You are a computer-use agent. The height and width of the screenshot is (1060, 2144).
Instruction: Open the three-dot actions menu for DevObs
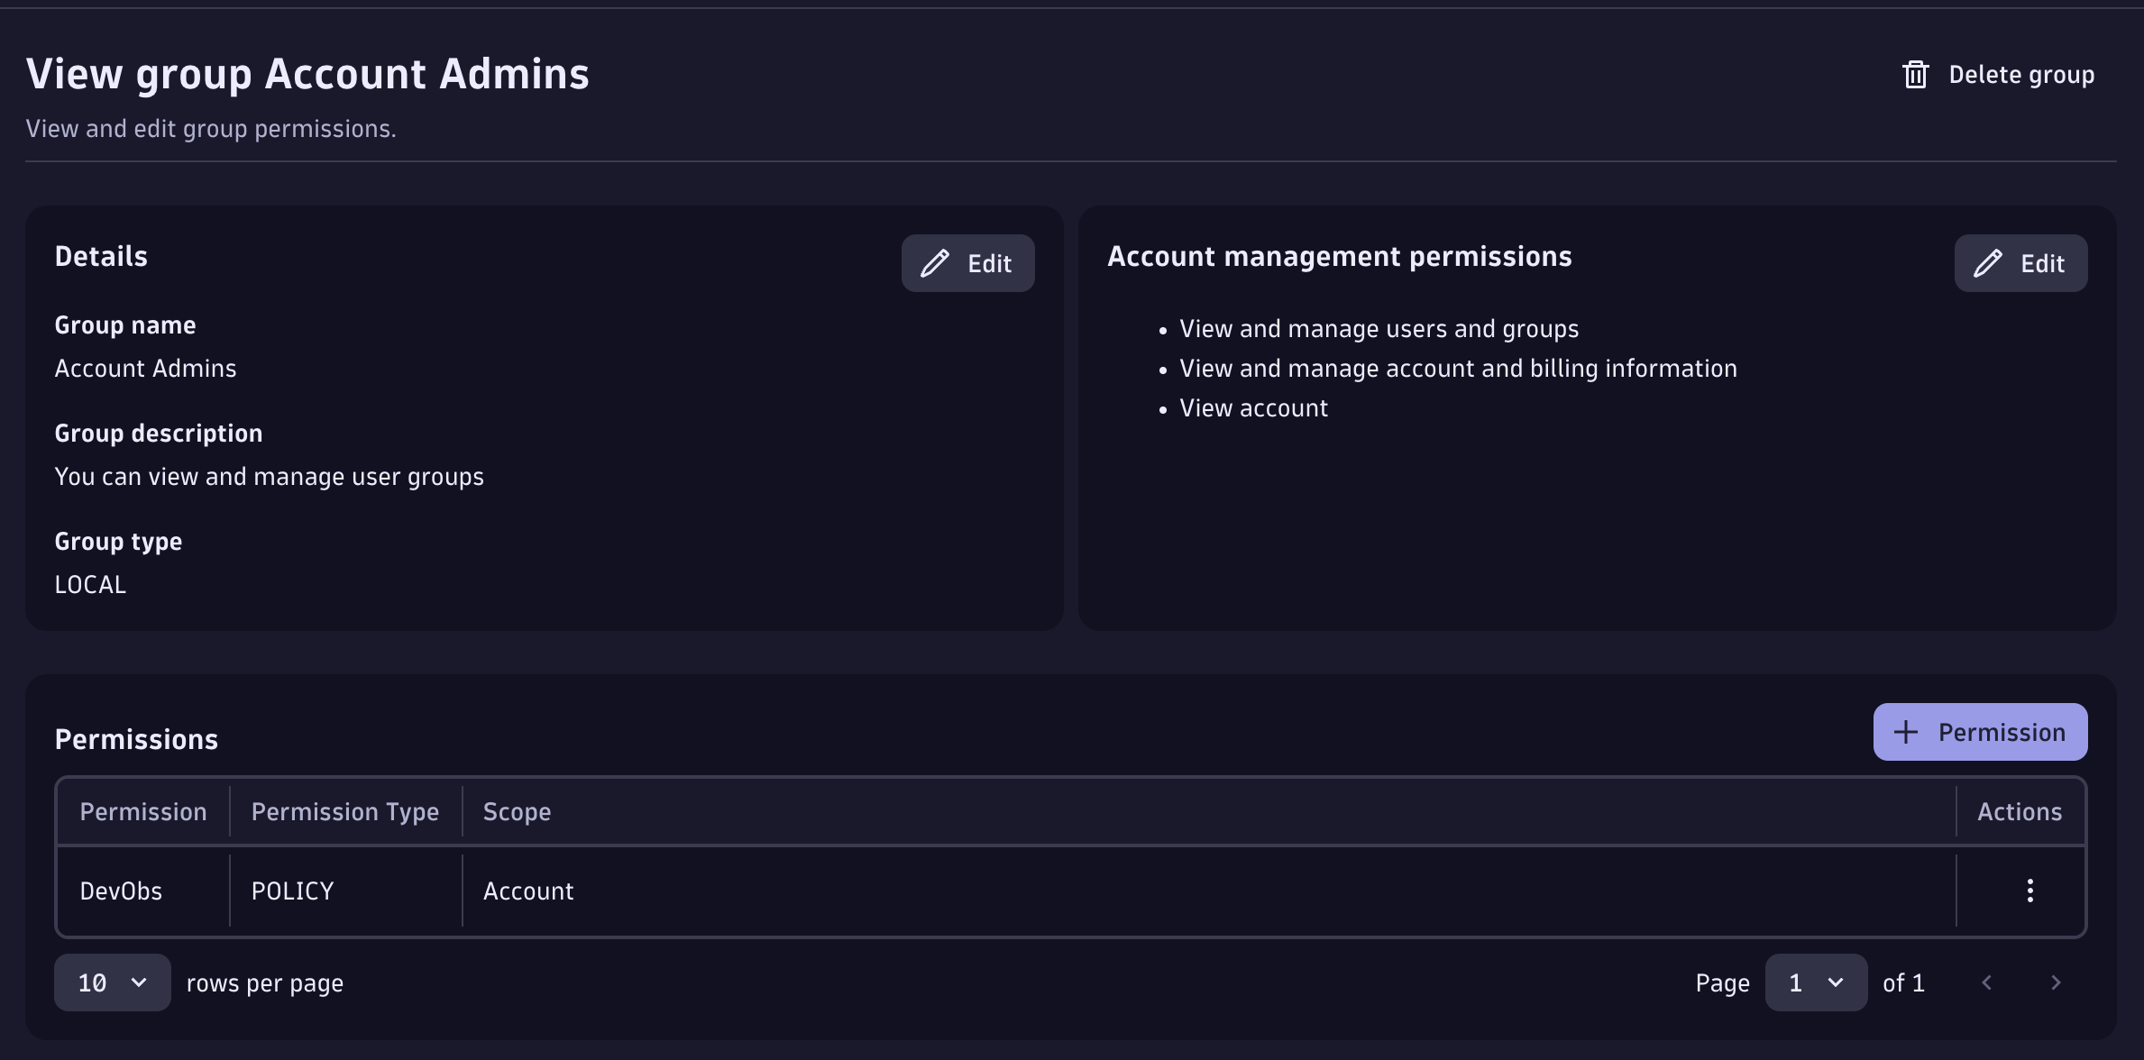(2029, 891)
